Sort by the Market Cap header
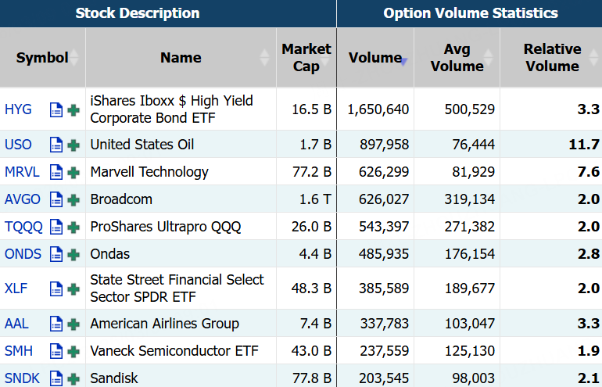Screen dimensions: 602x387 (306, 58)
